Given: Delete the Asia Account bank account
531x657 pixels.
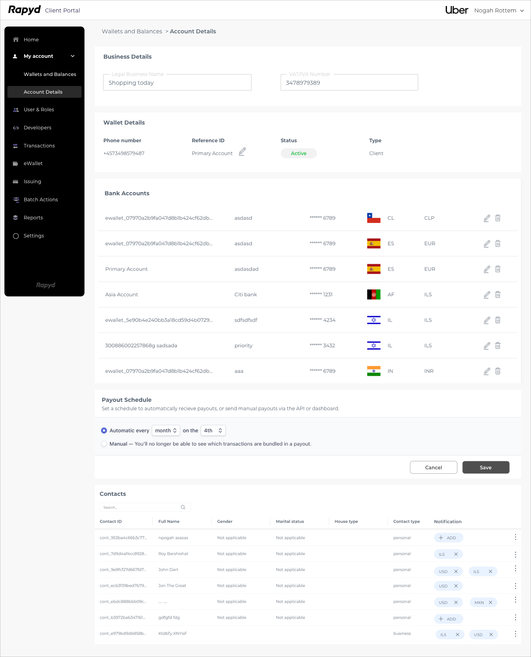Looking at the screenshot, I should 498,295.
